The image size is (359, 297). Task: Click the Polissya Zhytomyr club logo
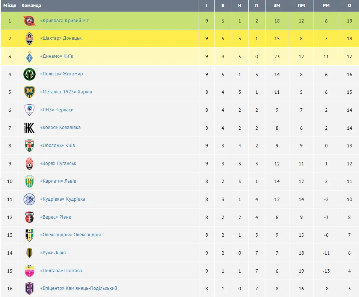(29, 74)
